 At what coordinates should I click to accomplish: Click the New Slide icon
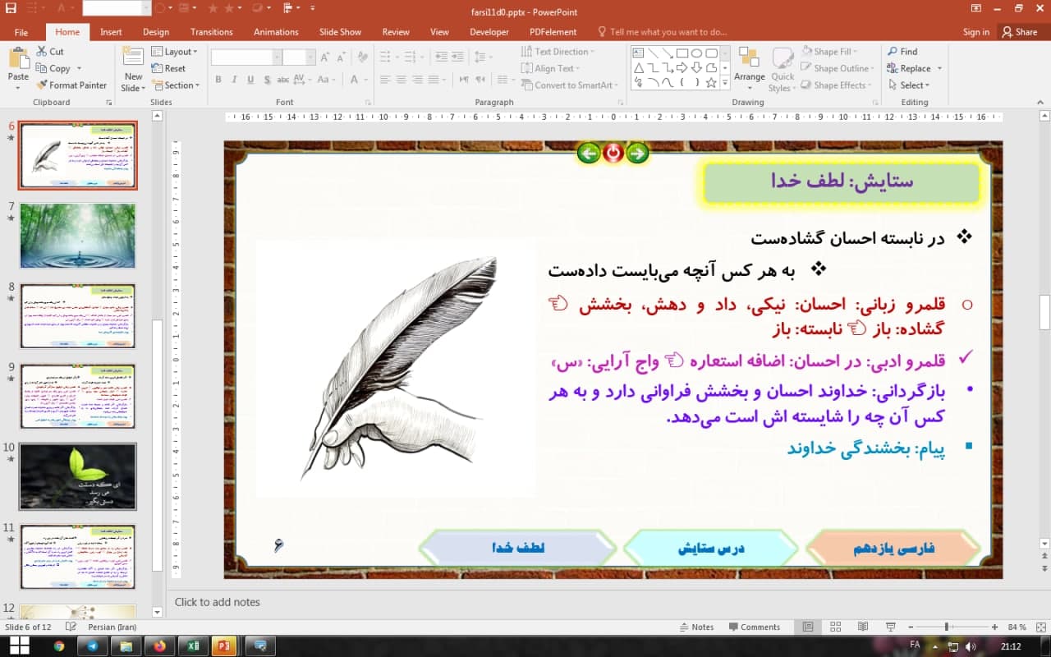[x=133, y=57]
